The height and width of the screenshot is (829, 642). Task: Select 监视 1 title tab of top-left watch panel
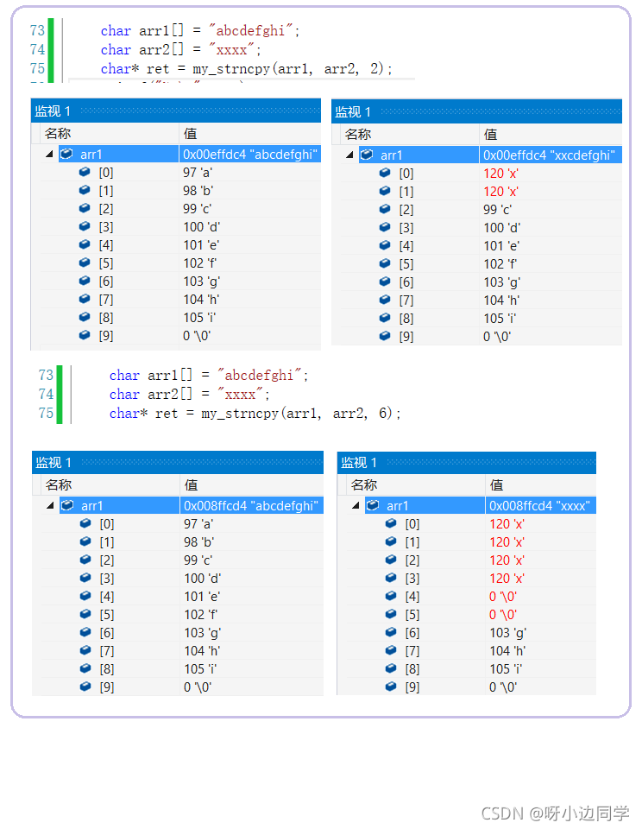pyautogui.click(x=53, y=111)
